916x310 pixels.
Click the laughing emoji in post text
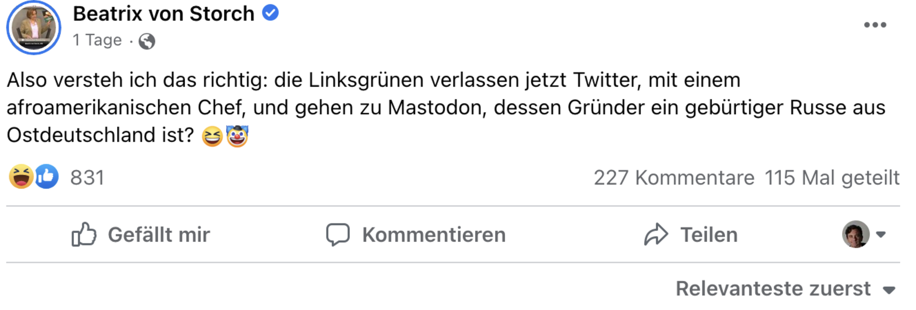pos(212,137)
